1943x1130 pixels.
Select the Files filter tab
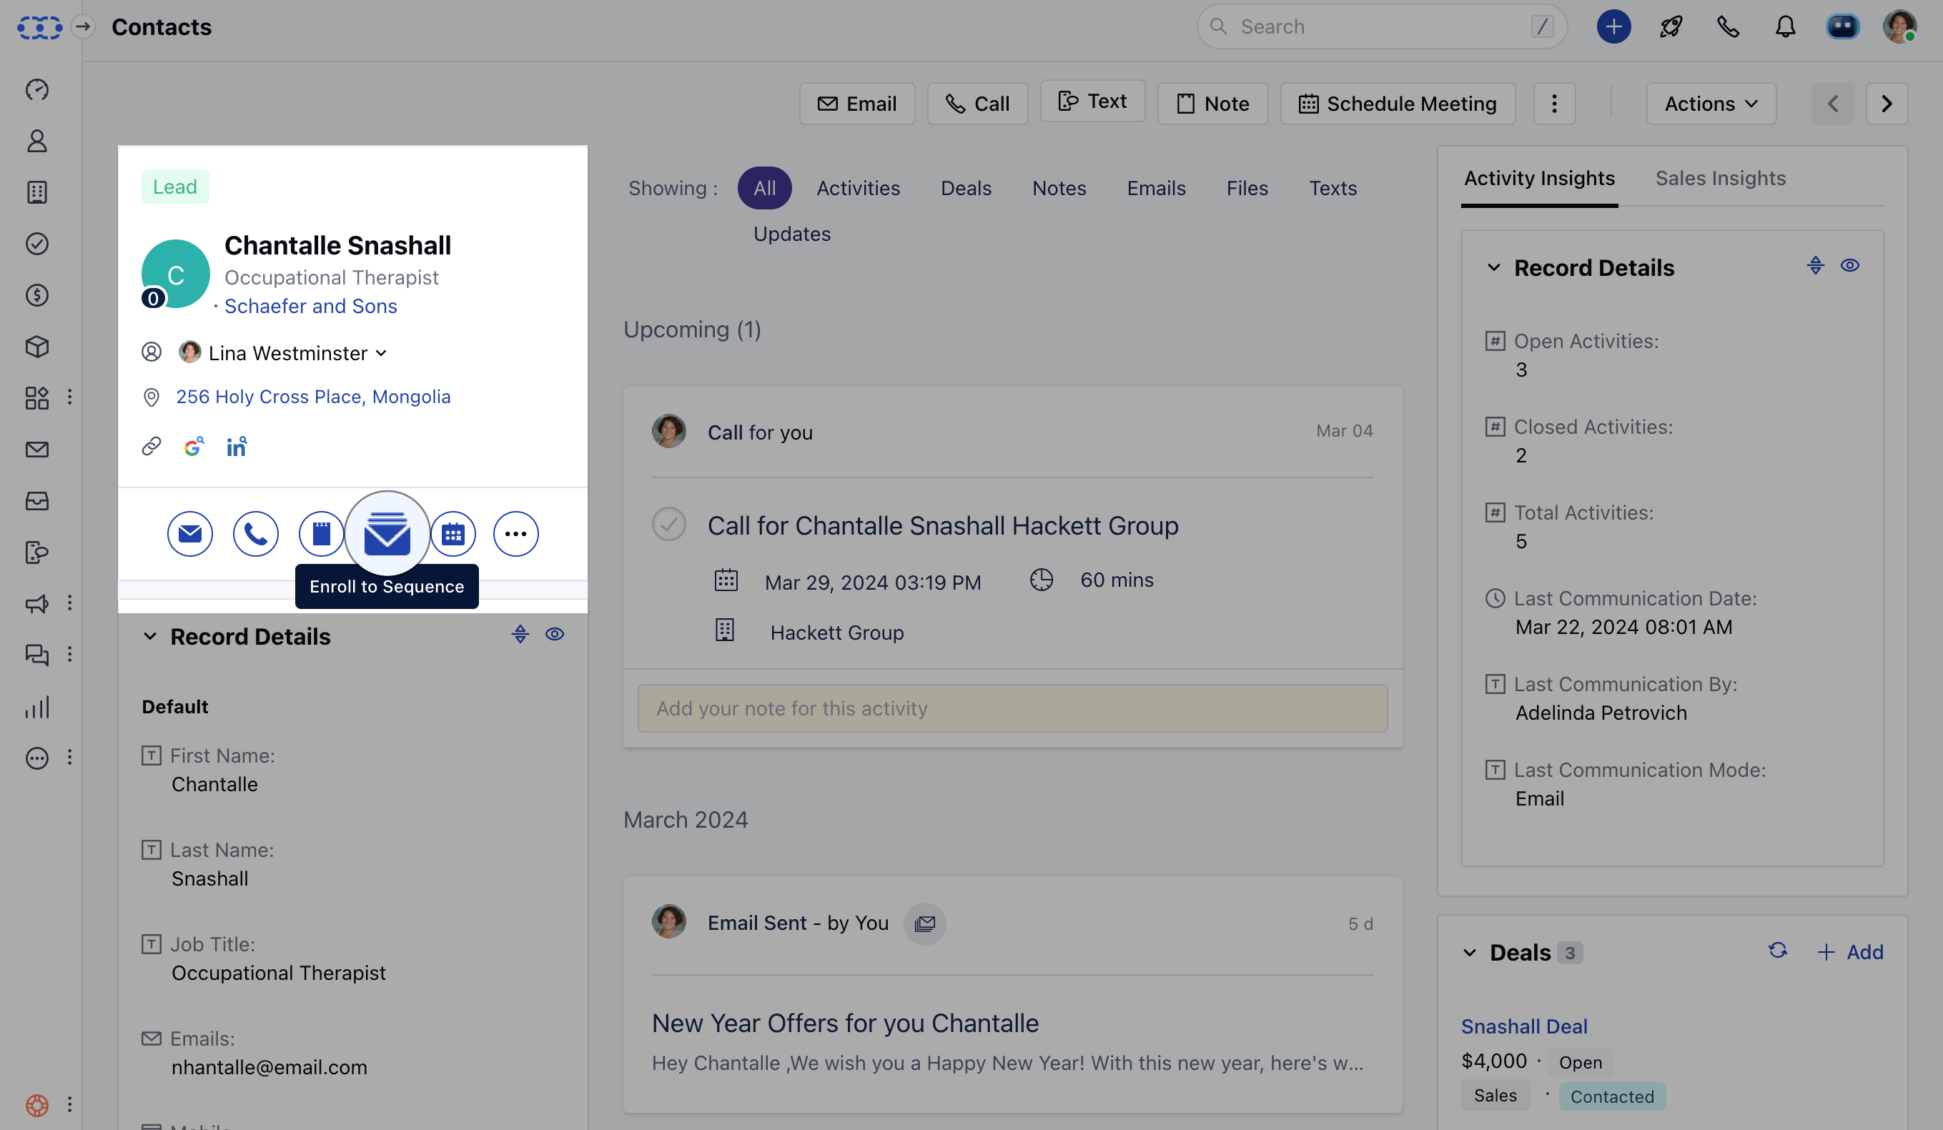click(x=1247, y=188)
